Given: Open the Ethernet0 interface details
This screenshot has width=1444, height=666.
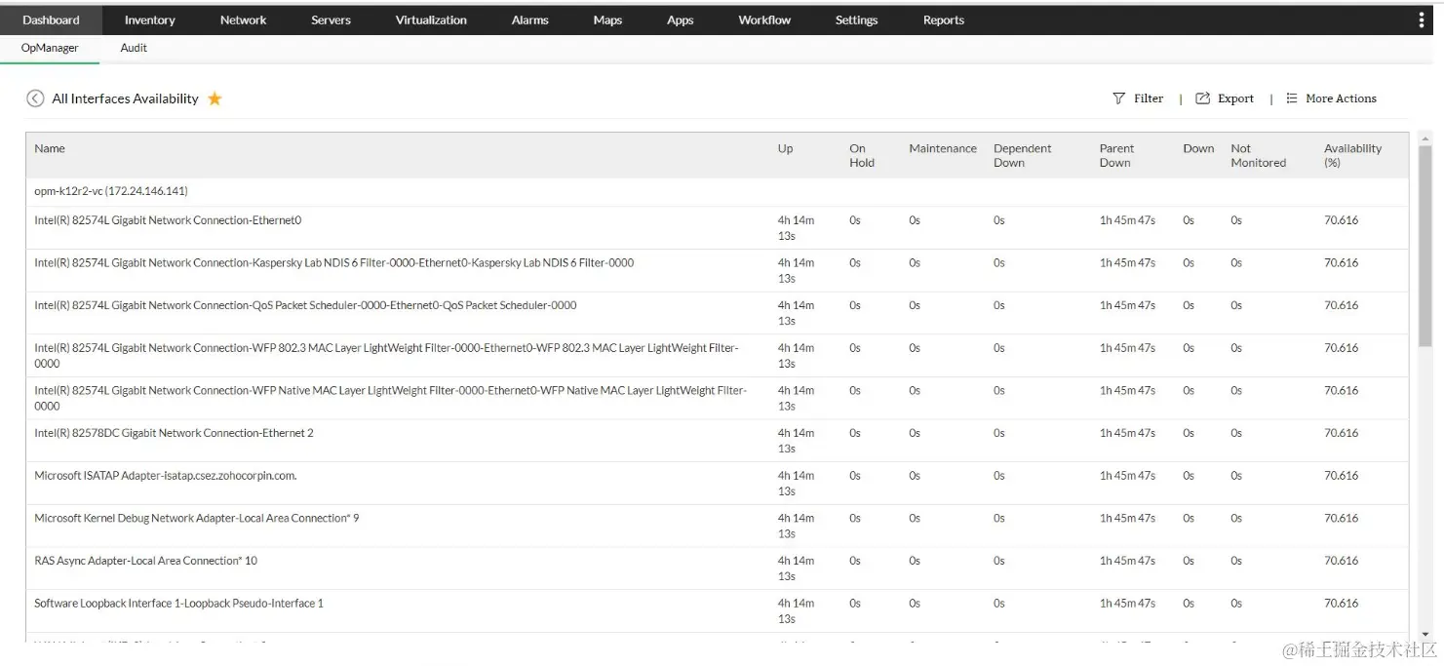Looking at the screenshot, I should 167,219.
